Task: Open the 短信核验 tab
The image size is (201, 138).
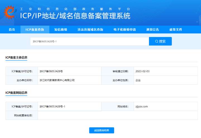Action: point(61,30)
